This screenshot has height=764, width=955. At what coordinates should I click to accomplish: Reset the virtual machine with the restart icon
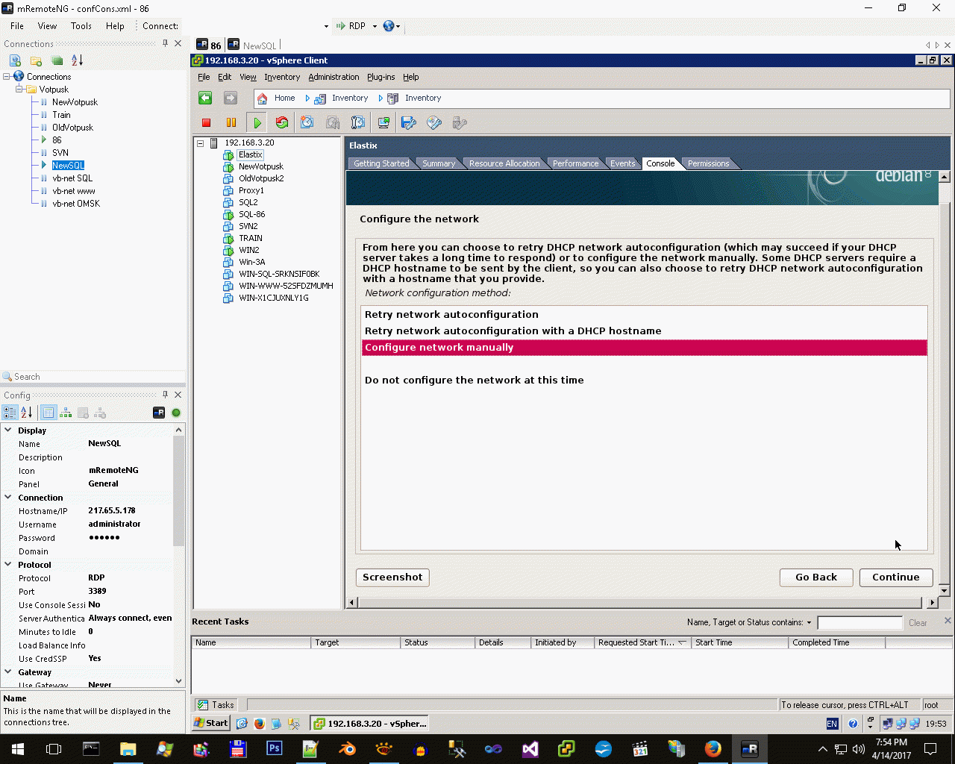point(281,122)
